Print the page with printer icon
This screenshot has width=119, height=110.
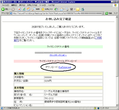click(x=67, y=9)
